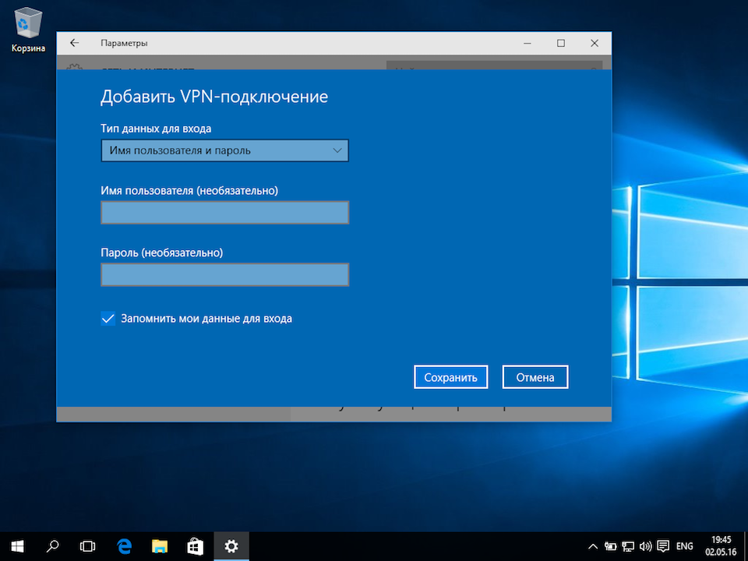
Task: Open File Explorer from taskbar
Action: (160, 546)
